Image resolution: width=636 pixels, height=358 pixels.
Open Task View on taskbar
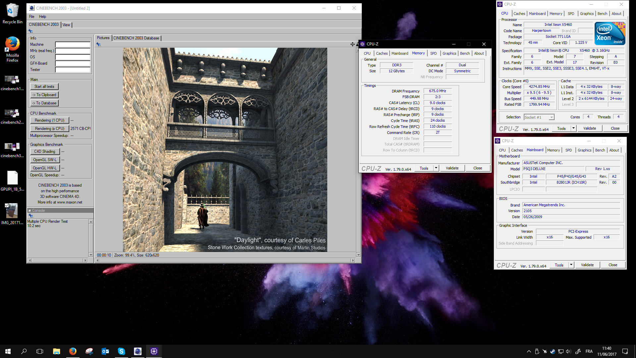tap(40, 351)
